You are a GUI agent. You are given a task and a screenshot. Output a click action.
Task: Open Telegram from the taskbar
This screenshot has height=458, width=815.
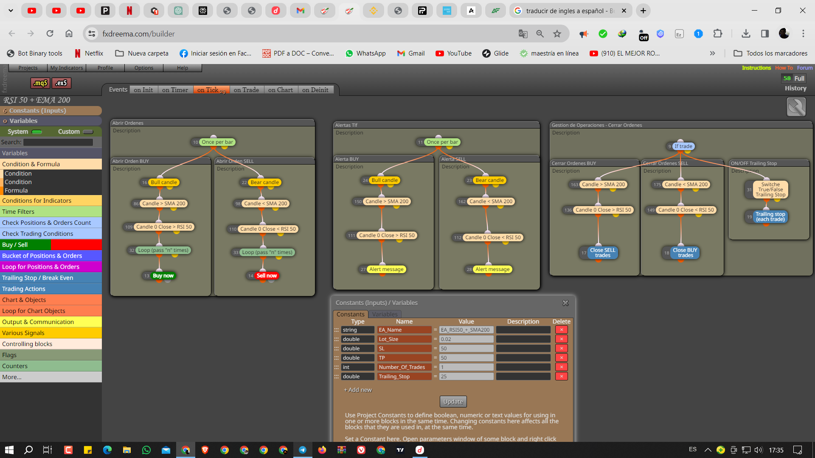[303, 450]
